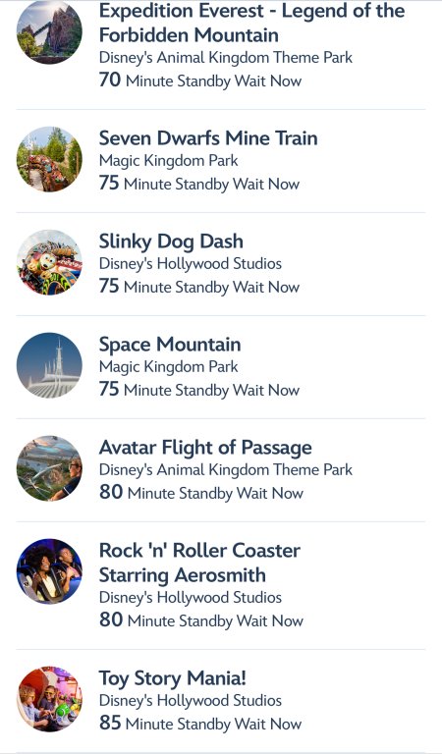Open Expedition Everest - Legend of Forbidden Mountain title

coord(251,23)
